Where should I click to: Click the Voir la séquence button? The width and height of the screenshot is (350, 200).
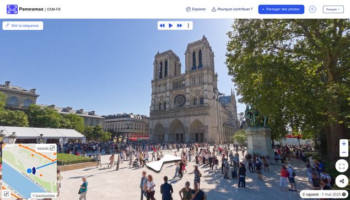pos(23,26)
